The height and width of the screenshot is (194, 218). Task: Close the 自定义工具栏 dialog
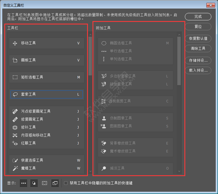click(x=211, y=5)
